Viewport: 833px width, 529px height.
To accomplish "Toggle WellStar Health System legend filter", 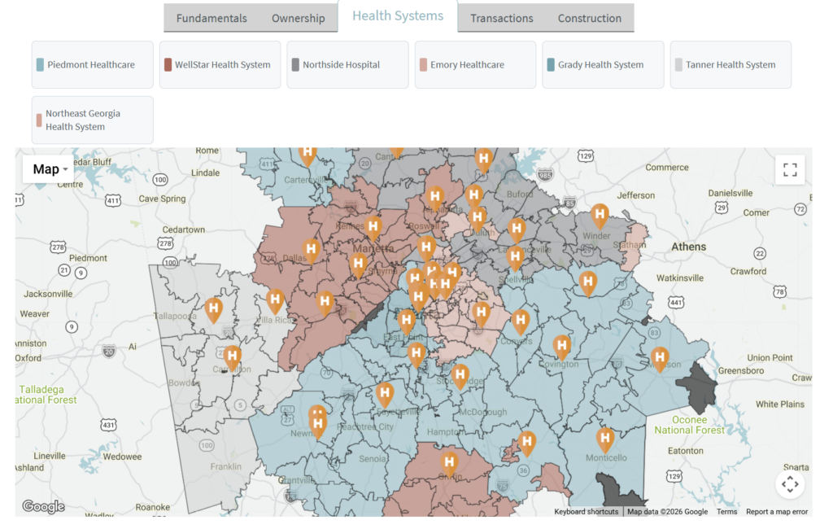I will point(220,65).
